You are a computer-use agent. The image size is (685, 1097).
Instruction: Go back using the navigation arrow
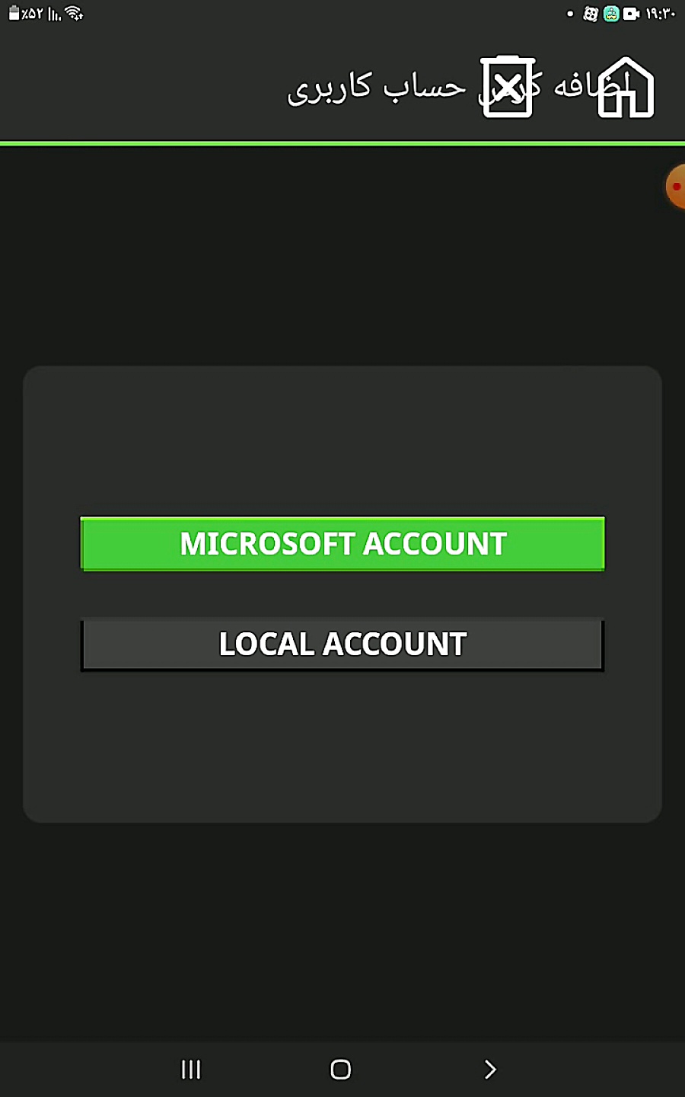tap(490, 1070)
